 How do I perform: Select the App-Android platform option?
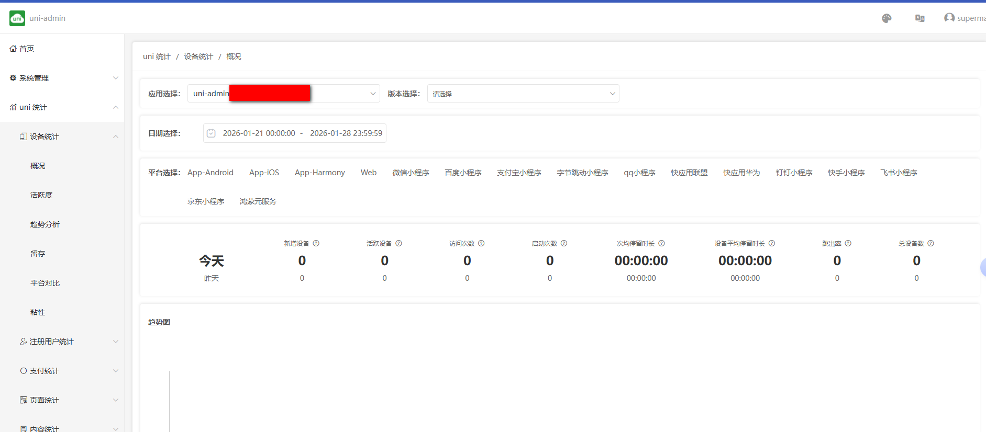(x=211, y=173)
